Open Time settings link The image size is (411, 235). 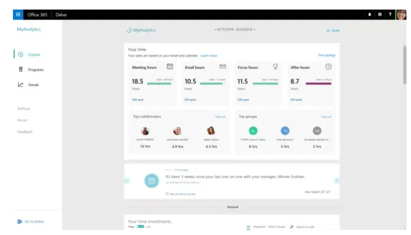point(326,55)
